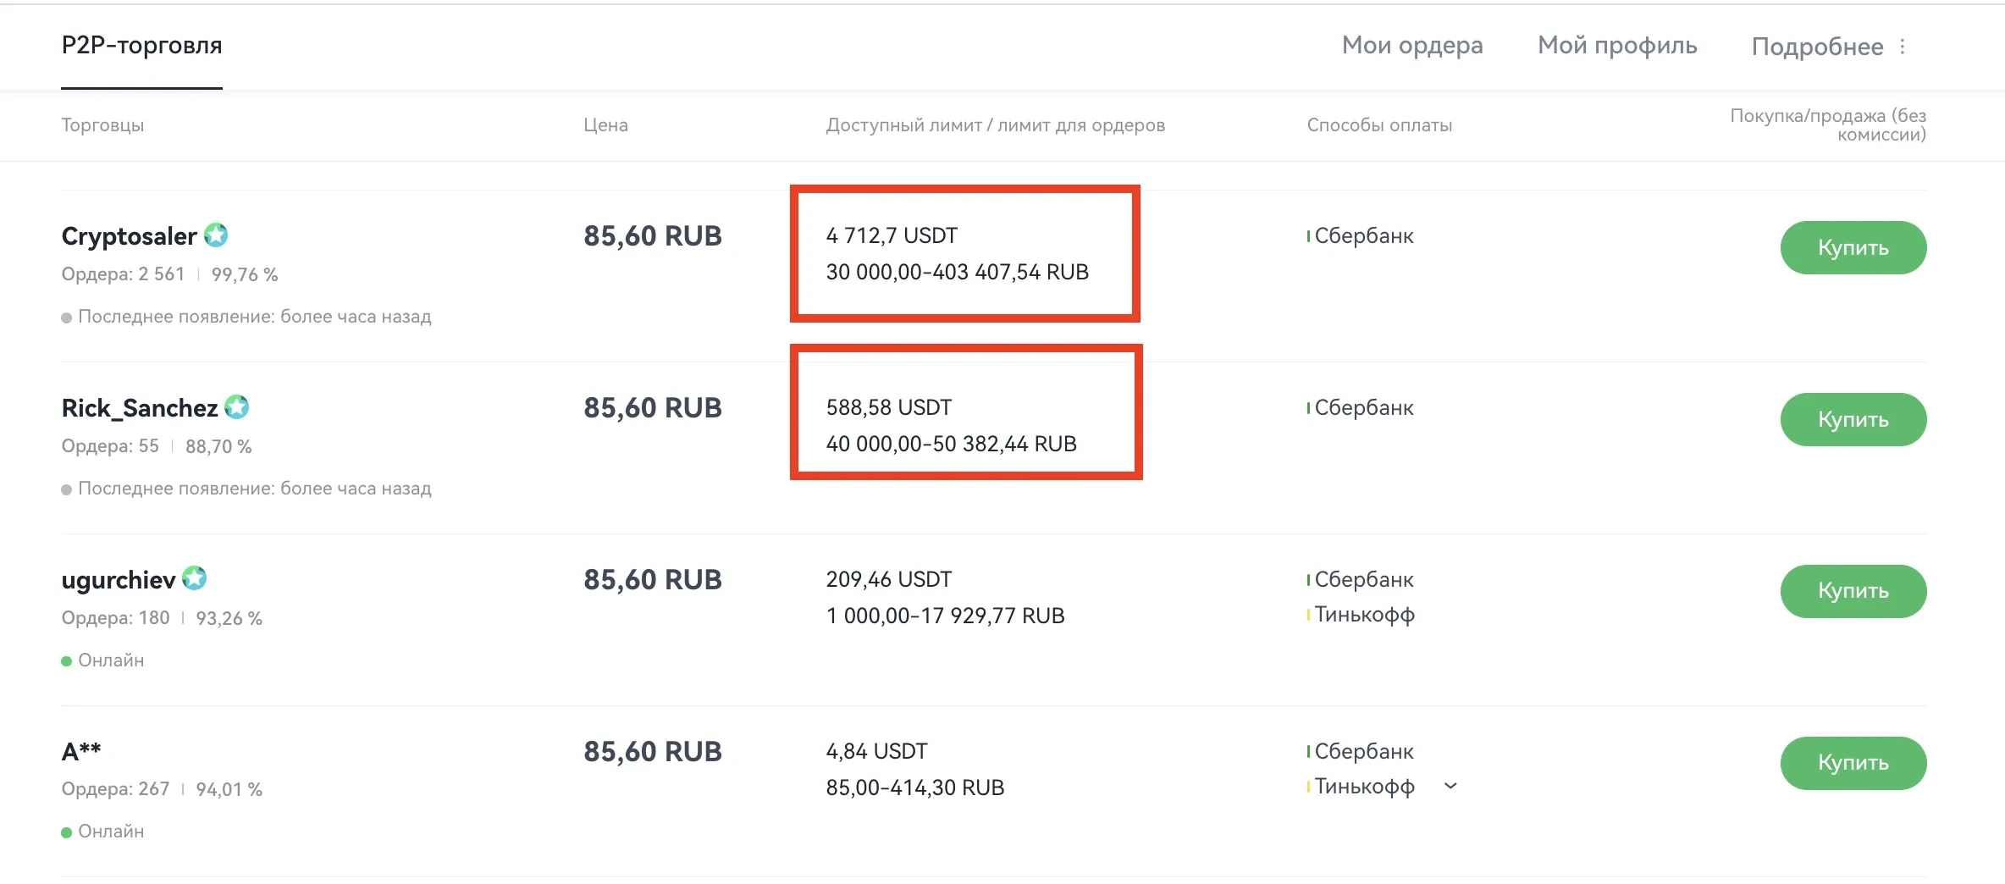Viewport: 2005px width, 884px height.
Task: Click the verified badge next to Cryptosaler
Action: 218,235
